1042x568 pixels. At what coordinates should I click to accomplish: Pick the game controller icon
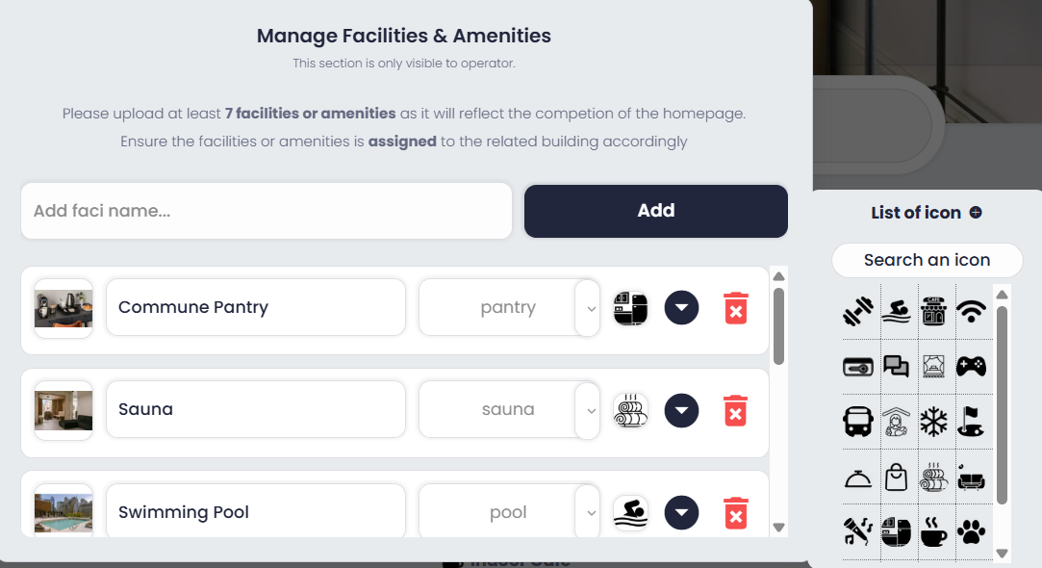pyautogui.click(x=971, y=366)
